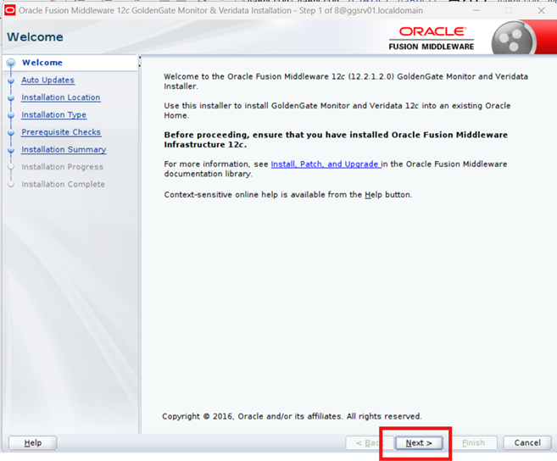Click the Oracle icon in the title bar

(x=10, y=11)
